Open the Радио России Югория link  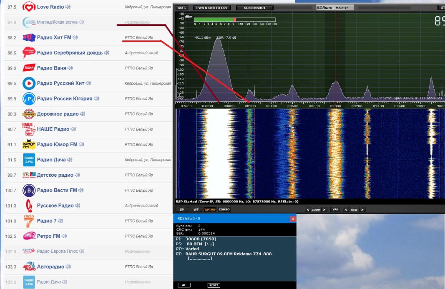65,99
